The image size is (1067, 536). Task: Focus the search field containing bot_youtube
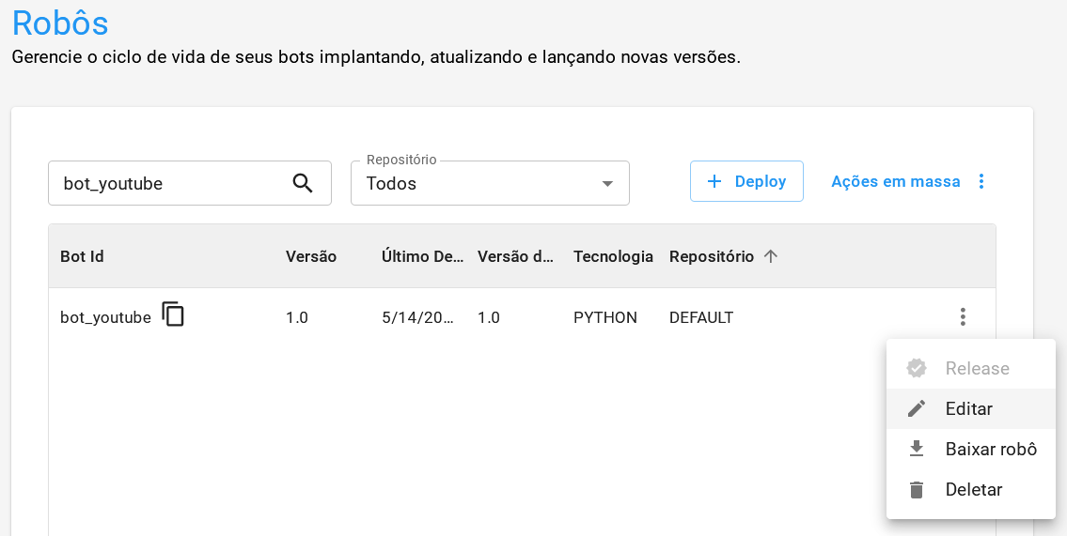tap(169, 183)
